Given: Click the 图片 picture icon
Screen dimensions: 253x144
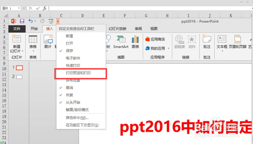Looking at the screenshot, I should [48, 39].
